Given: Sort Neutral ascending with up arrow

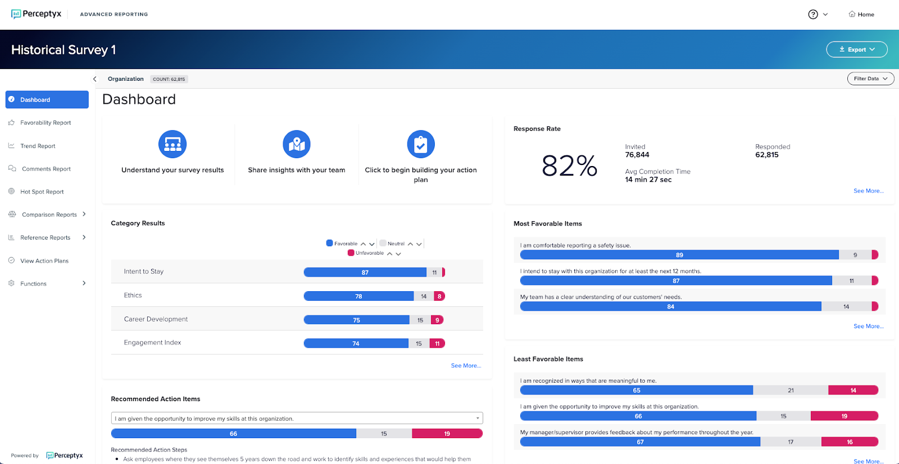Looking at the screenshot, I should [411, 244].
